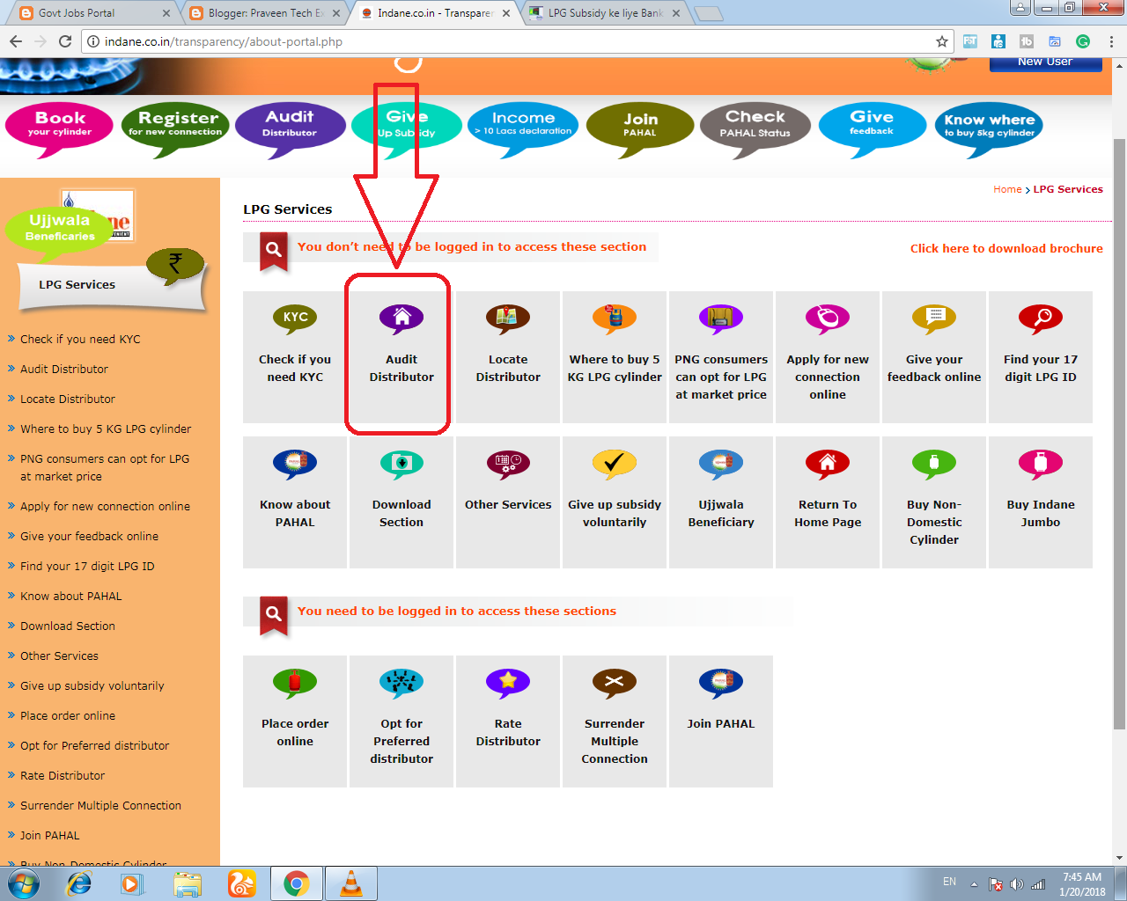Go back with browser back arrow
1127x901 pixels.
[16, 41]
